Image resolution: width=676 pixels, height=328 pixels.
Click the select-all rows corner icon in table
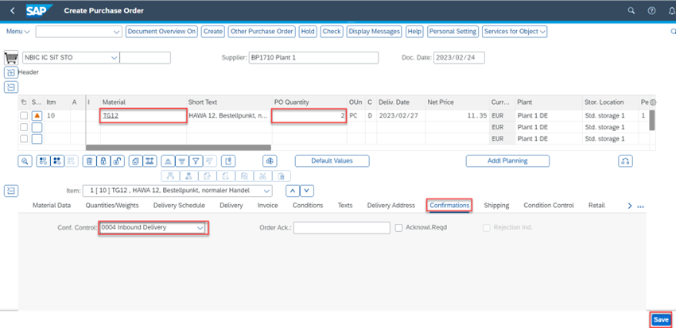pyautogui.click(x=24, y=102)
